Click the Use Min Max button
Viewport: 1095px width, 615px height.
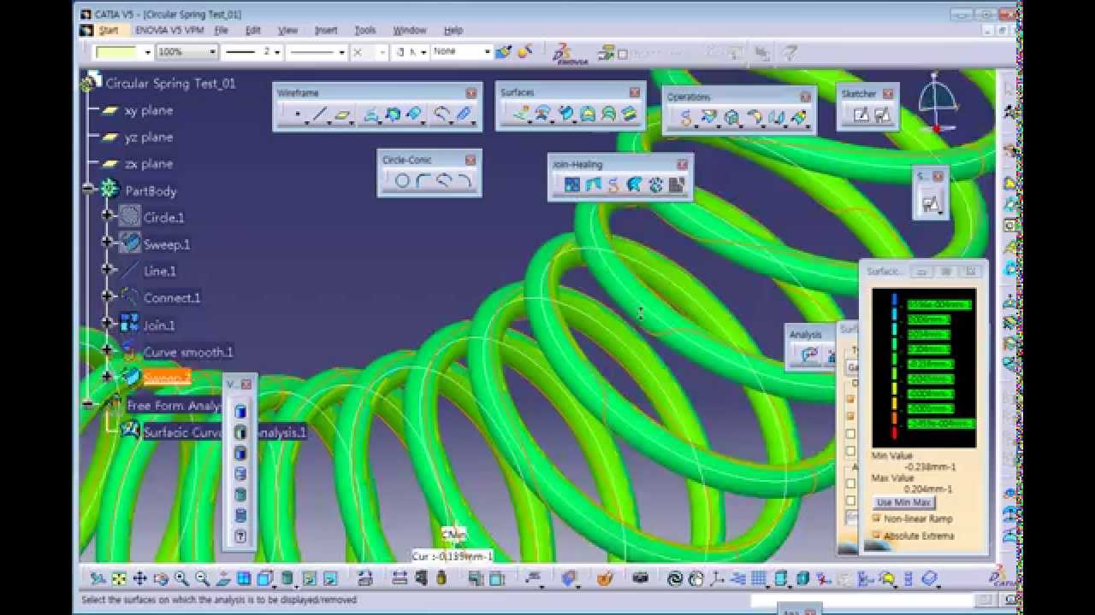(903, 502)
